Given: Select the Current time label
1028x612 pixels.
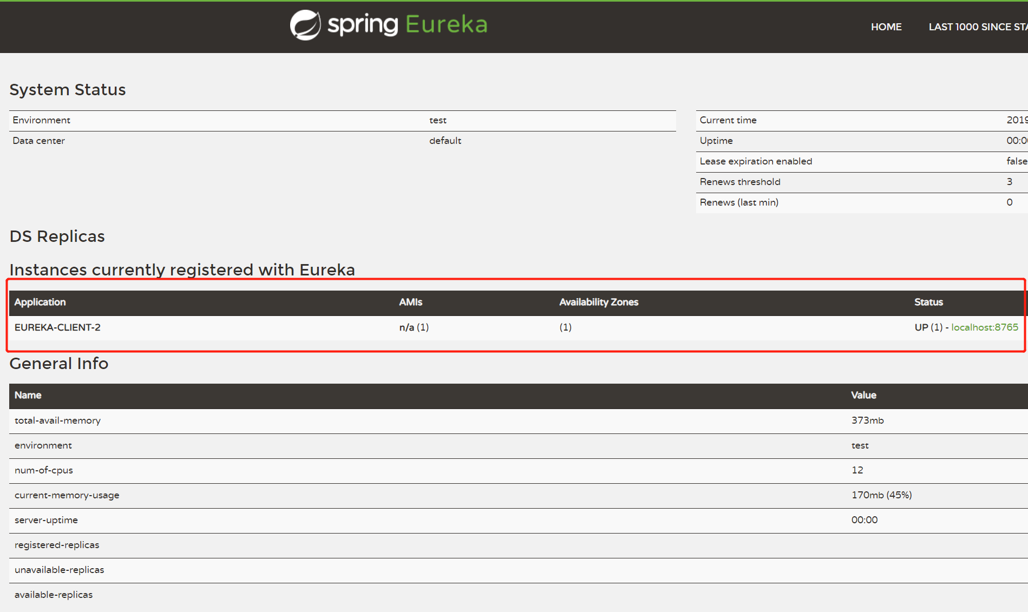Looking at the screenshot, I should point(728,120).
